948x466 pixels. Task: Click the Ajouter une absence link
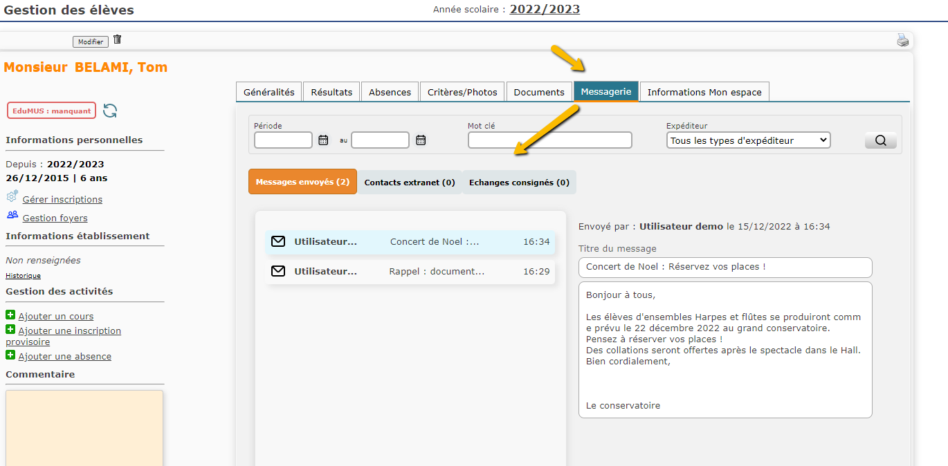[x=64, y=356]
